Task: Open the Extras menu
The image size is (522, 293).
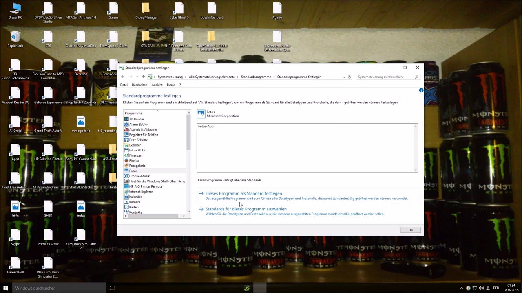Action: point(171,85)
